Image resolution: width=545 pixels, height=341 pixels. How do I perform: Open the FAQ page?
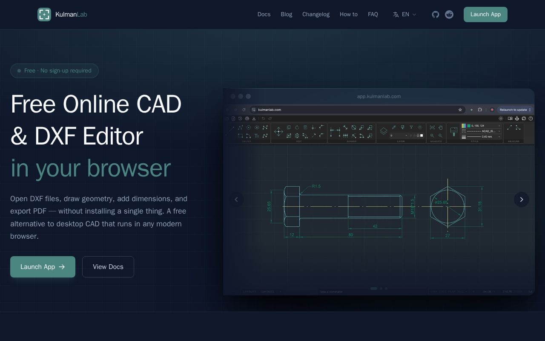373,14
